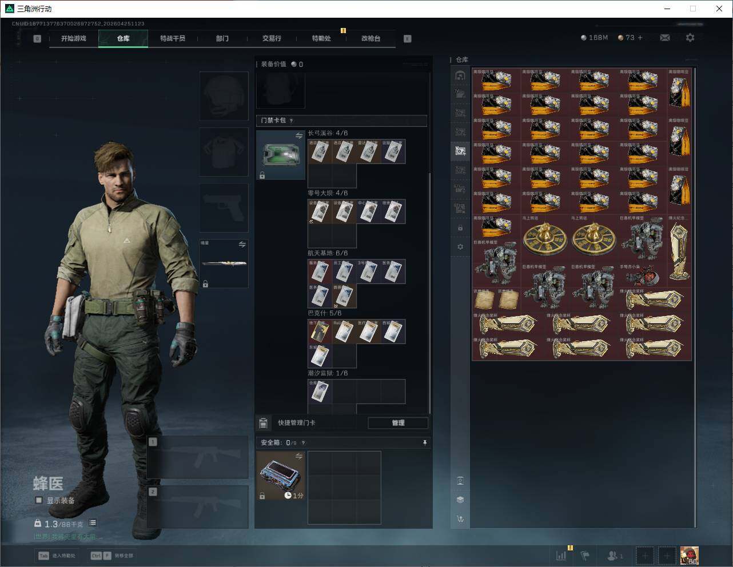
Task: Select the main stash icon atop stash sidebar
Action: 460,75
